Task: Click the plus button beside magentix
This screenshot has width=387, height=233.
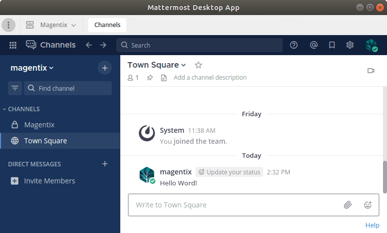Action: [x=105, y=68]
